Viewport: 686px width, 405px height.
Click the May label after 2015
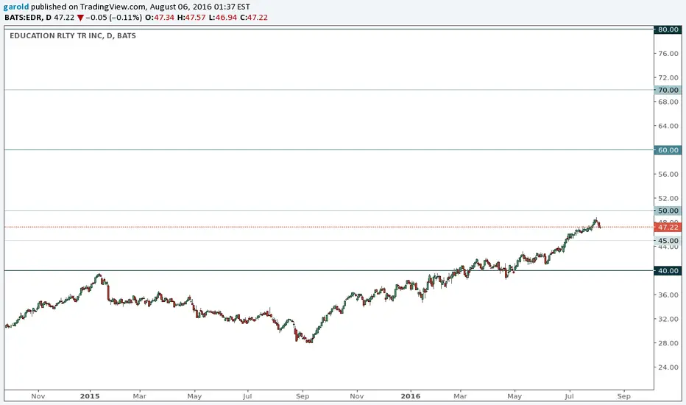[194, 396]
